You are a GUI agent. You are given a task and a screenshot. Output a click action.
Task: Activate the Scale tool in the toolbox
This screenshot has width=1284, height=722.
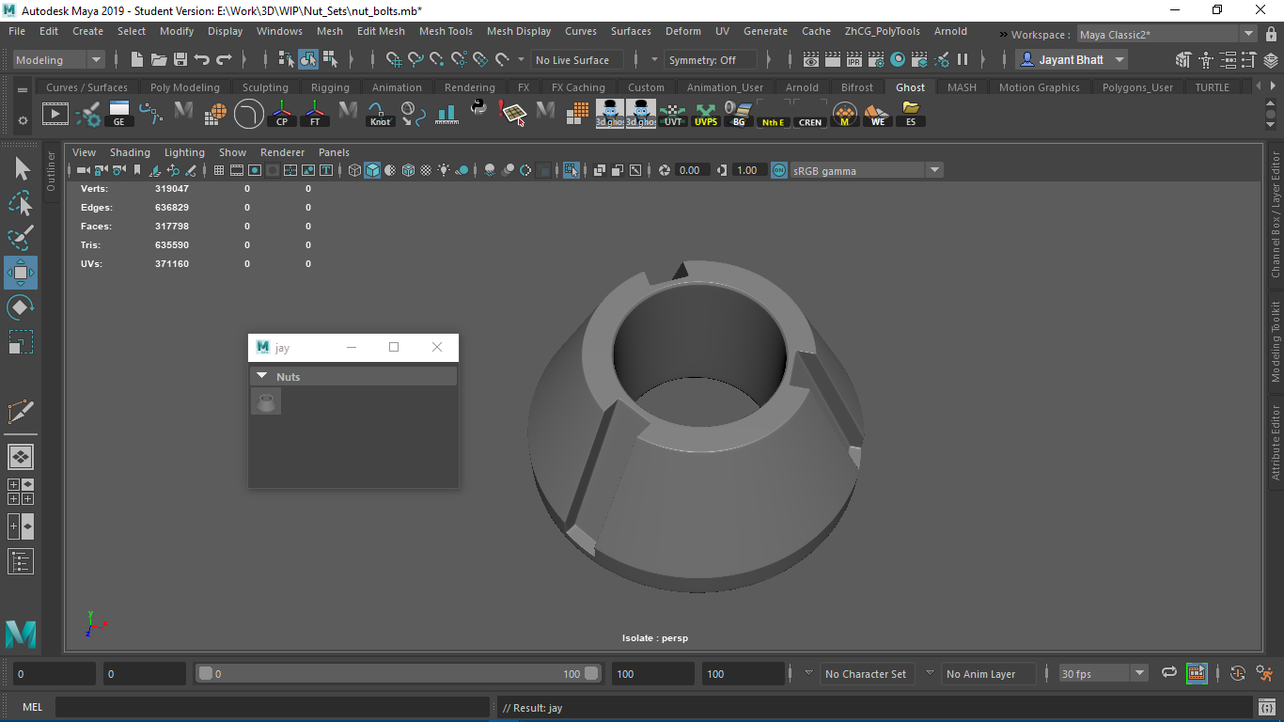click(21, 342)
